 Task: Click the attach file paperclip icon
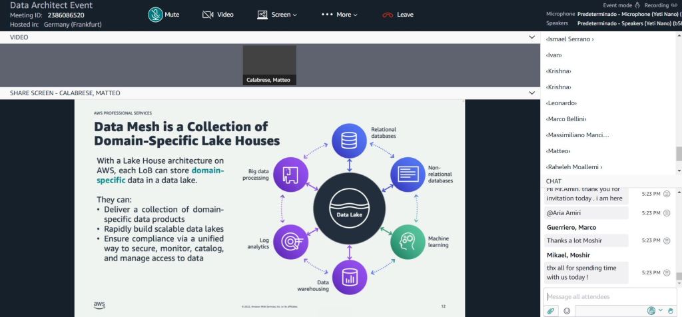[x=551, y=310]
